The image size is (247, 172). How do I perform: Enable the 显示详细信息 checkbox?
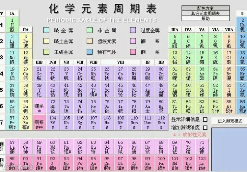click(205, 120)
